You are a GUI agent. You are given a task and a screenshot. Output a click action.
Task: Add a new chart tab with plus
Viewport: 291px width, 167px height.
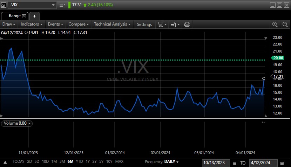pos(34,16)
